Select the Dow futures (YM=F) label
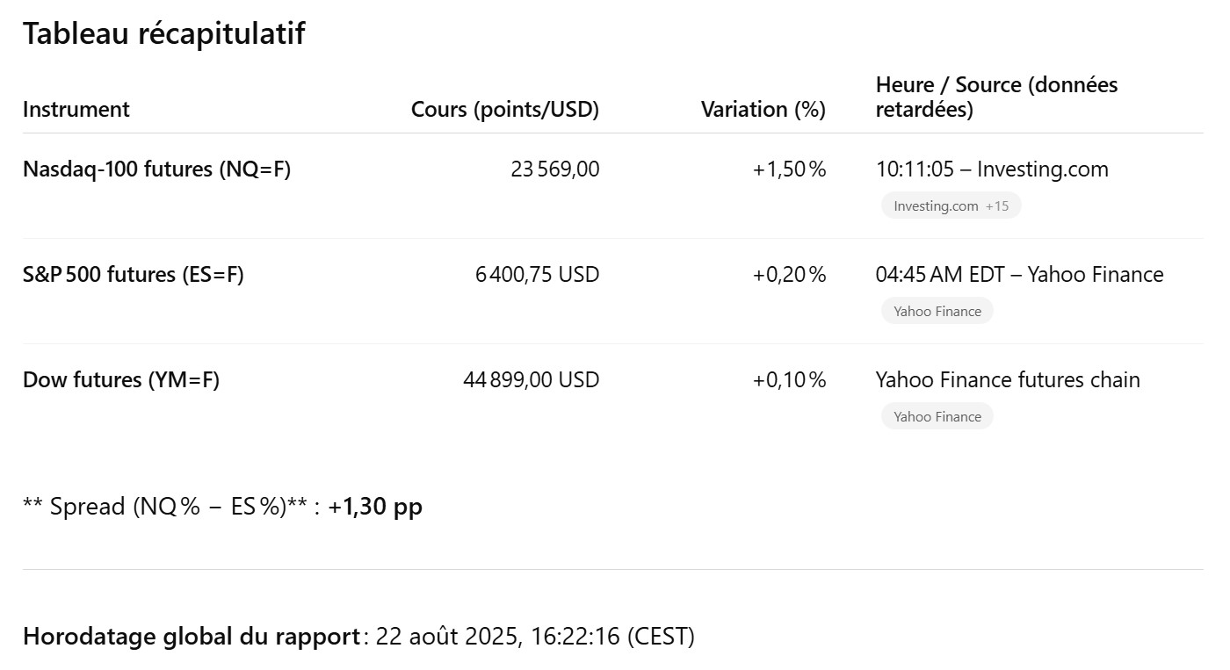1230x670 pixels. [x=120, y=380]
